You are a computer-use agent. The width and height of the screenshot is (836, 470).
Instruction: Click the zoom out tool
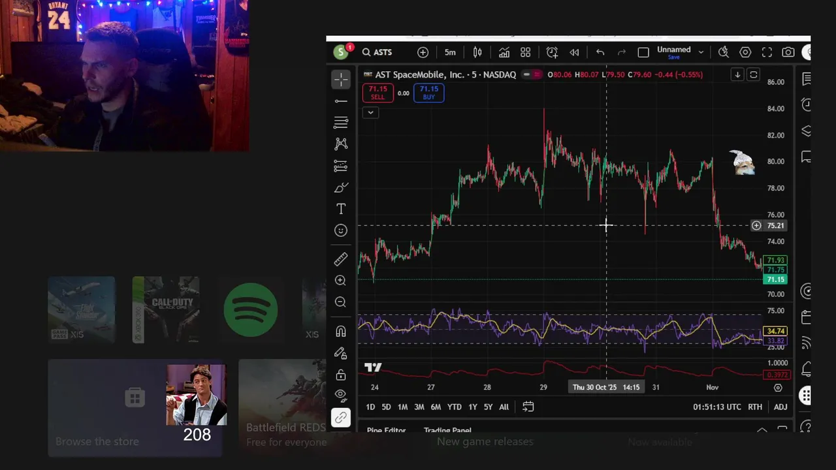341,302
